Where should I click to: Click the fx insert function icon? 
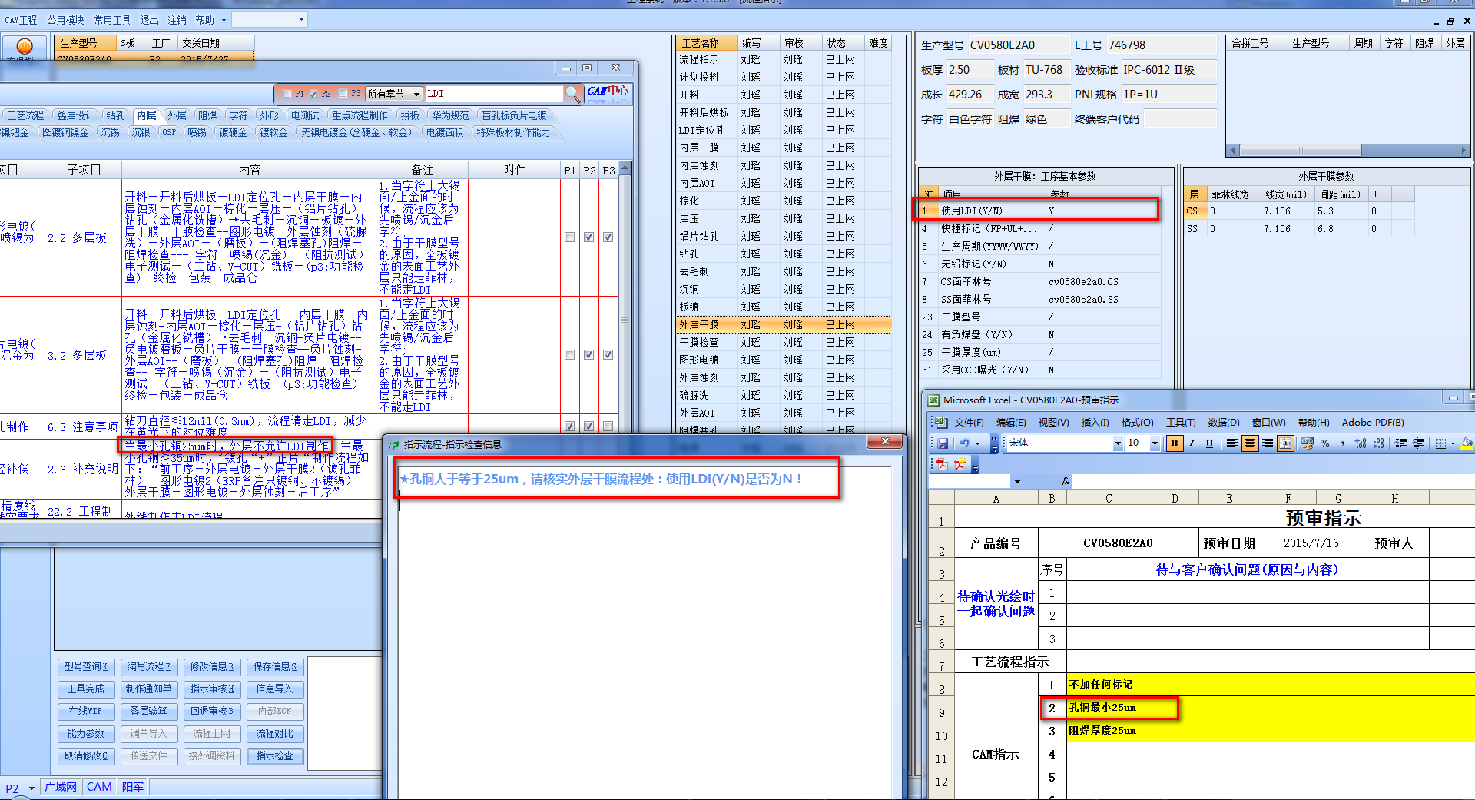(x=1066, y=481)
